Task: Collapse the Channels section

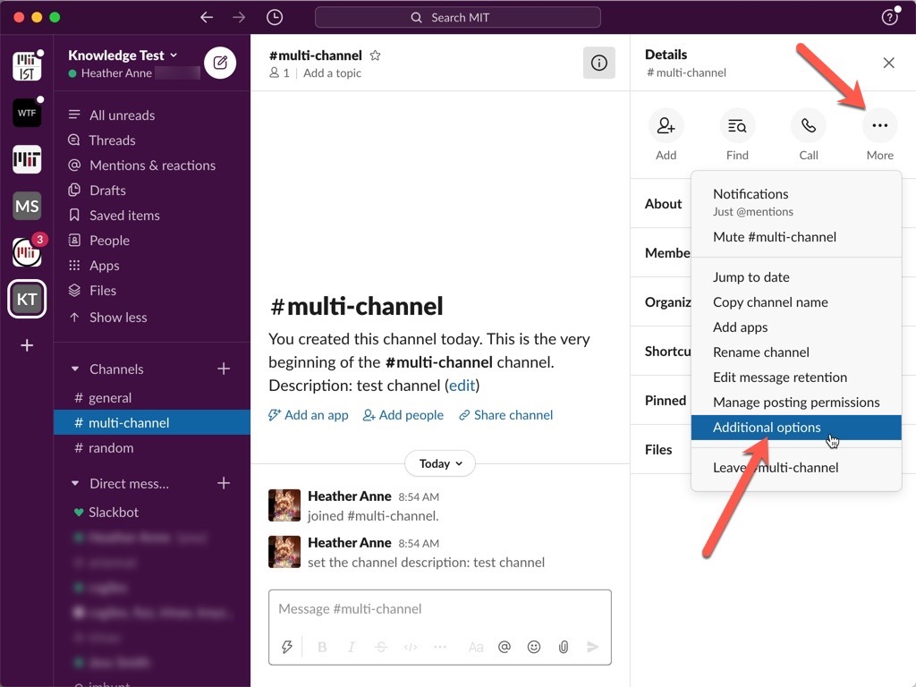Action: (x=74, y=369)
